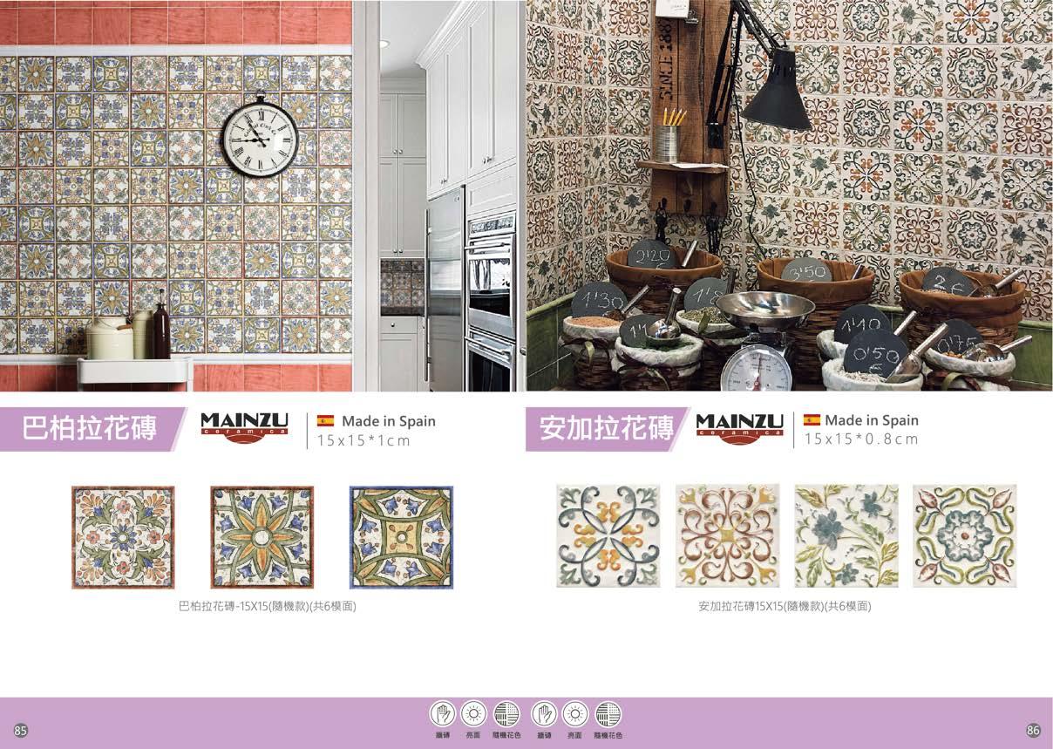Click the first random pattern icon
This screenshot has width=1053, height=749.
click(506, 714)
